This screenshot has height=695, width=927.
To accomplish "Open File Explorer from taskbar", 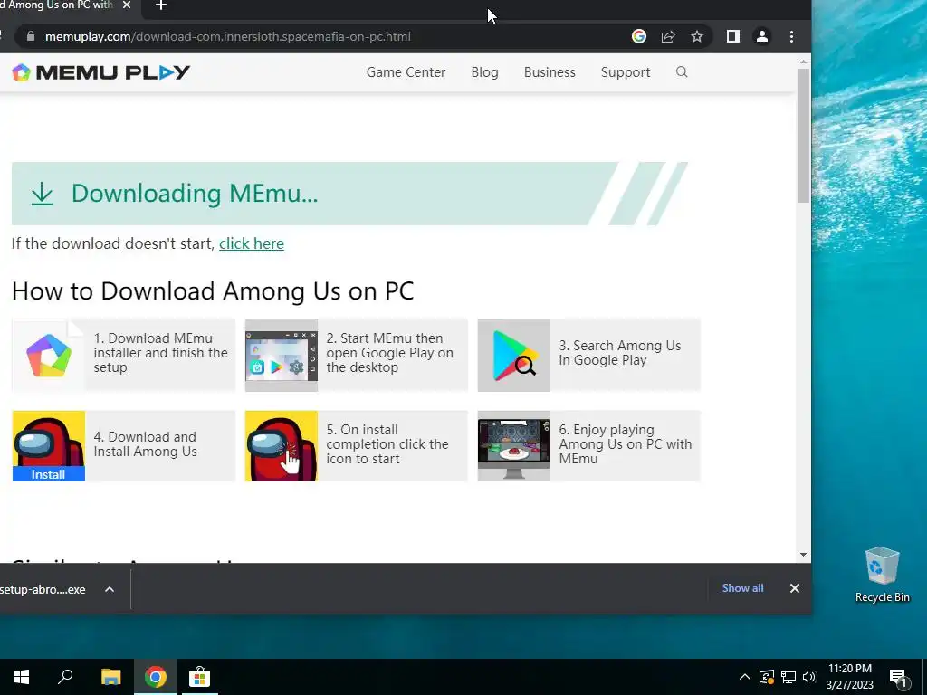I will click(110, 677).
